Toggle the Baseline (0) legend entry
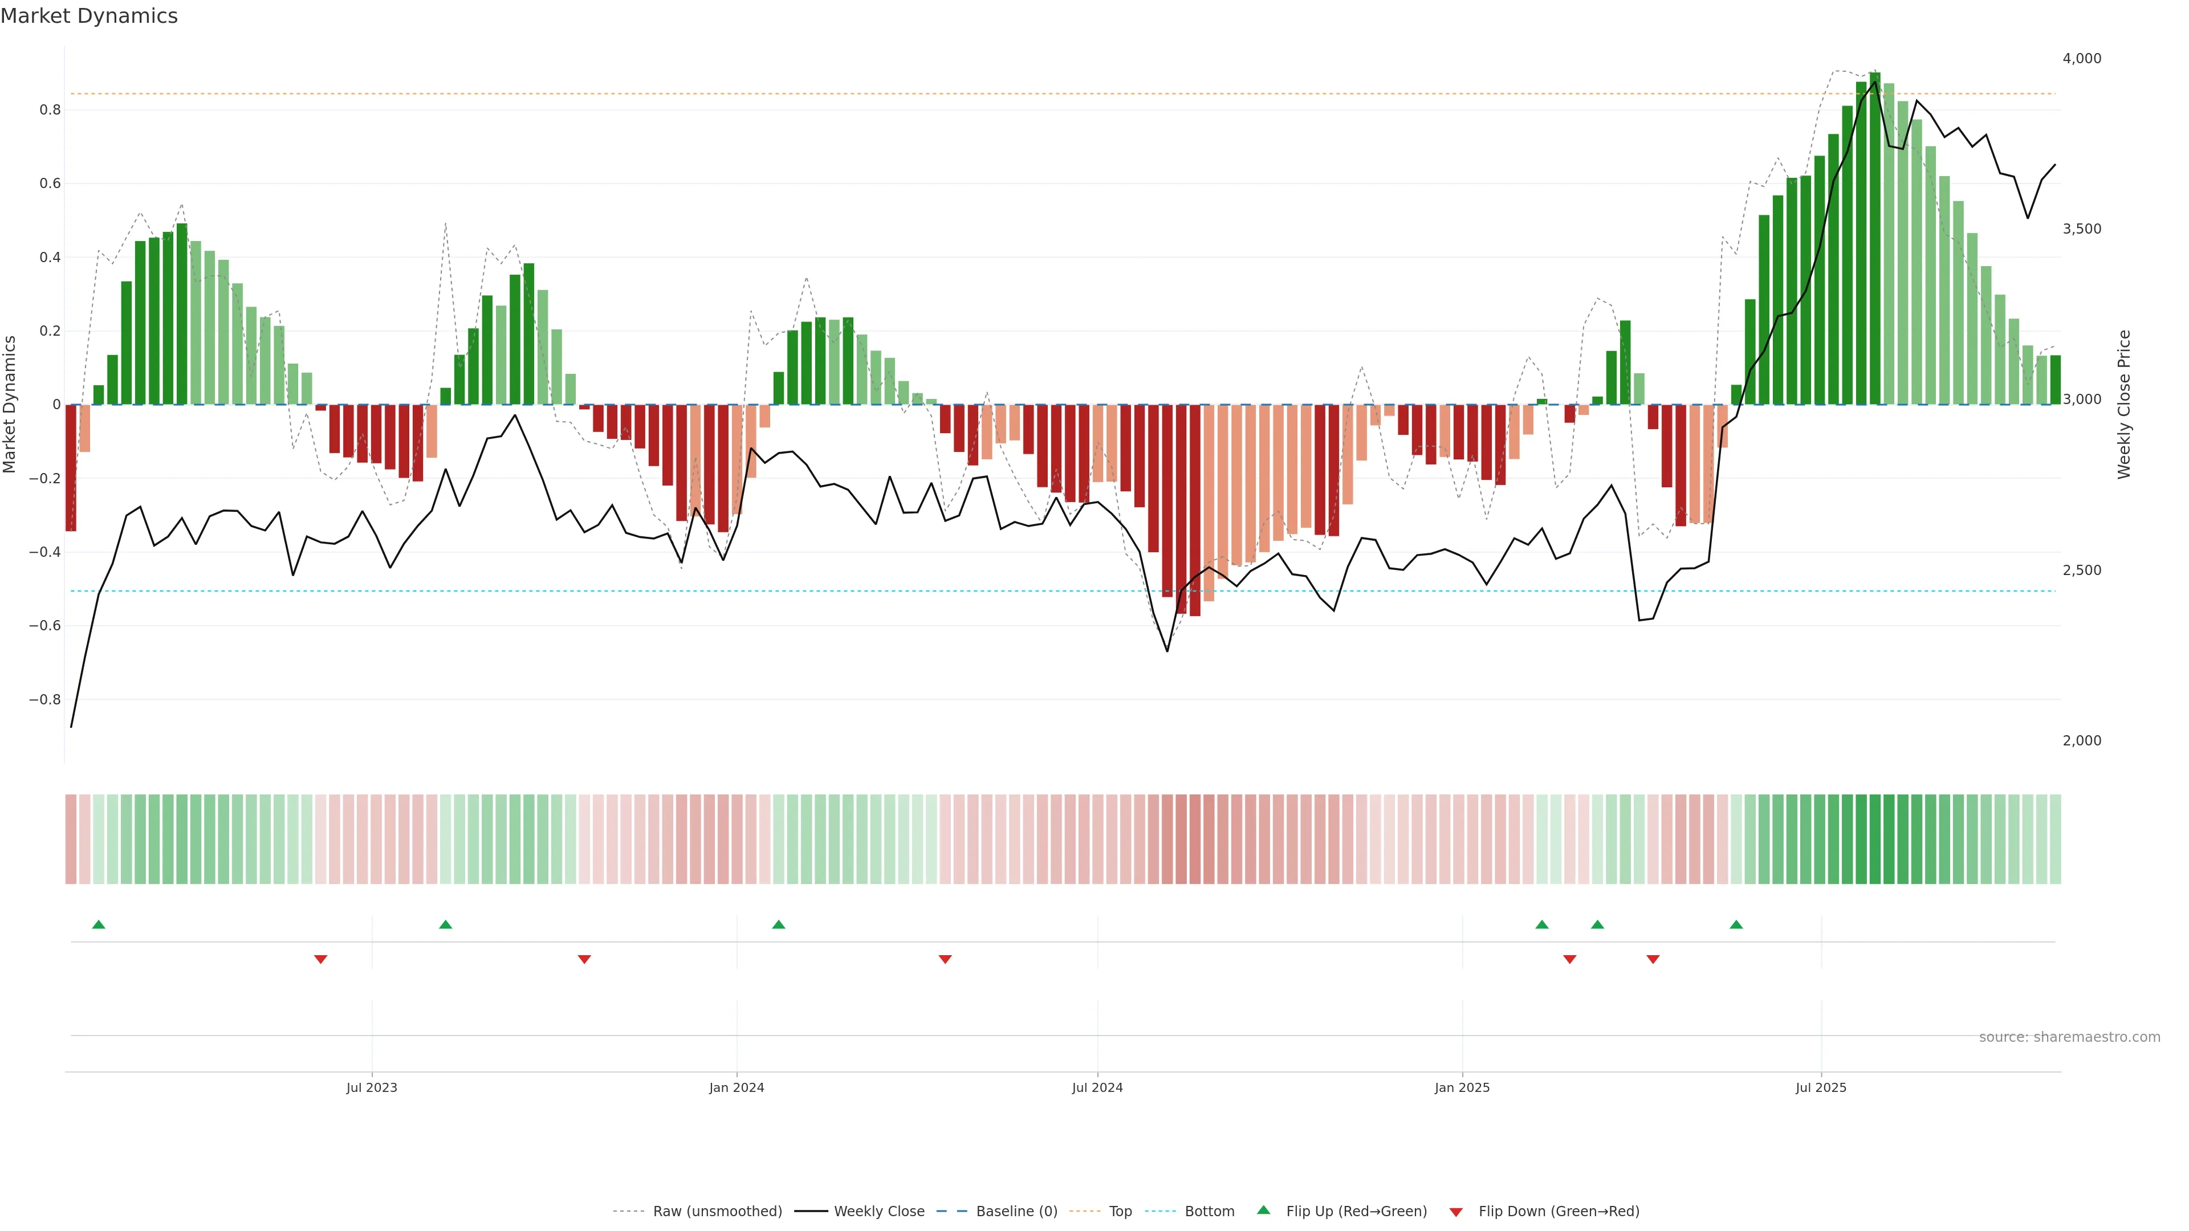Image resolution: width=2189 pixels, height=1231 pixels. click(x=1016, y=1212)
